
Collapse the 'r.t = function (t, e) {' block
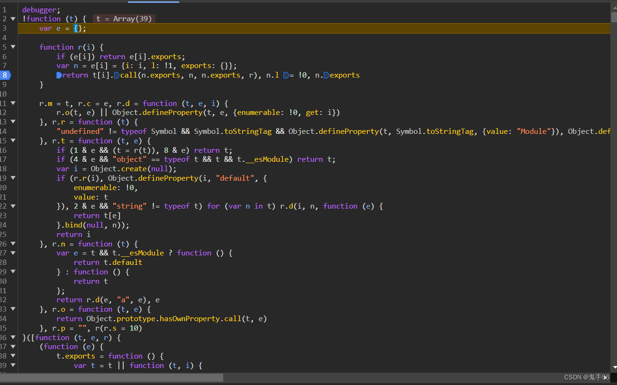(x=13, y=140)
